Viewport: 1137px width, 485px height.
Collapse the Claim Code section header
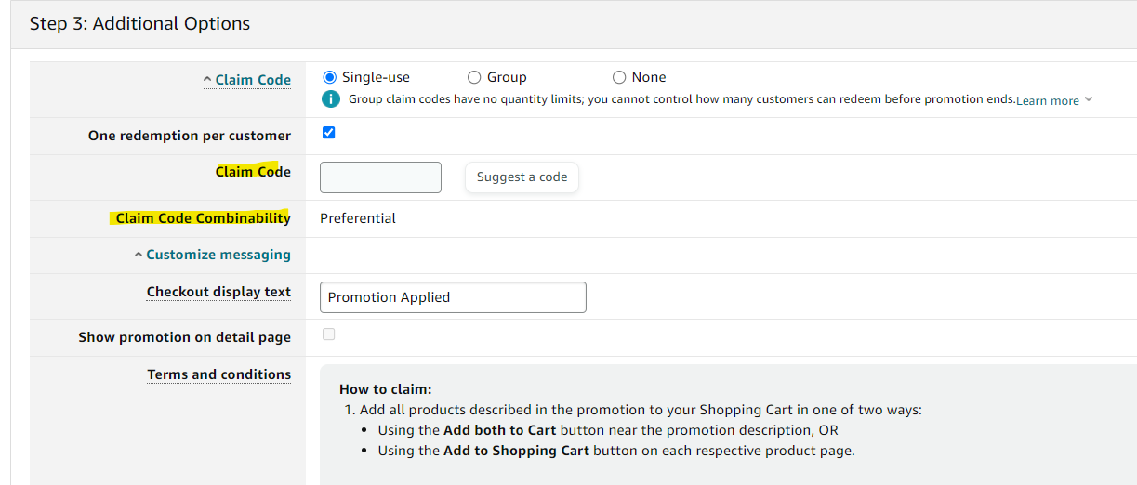[246, 80]
